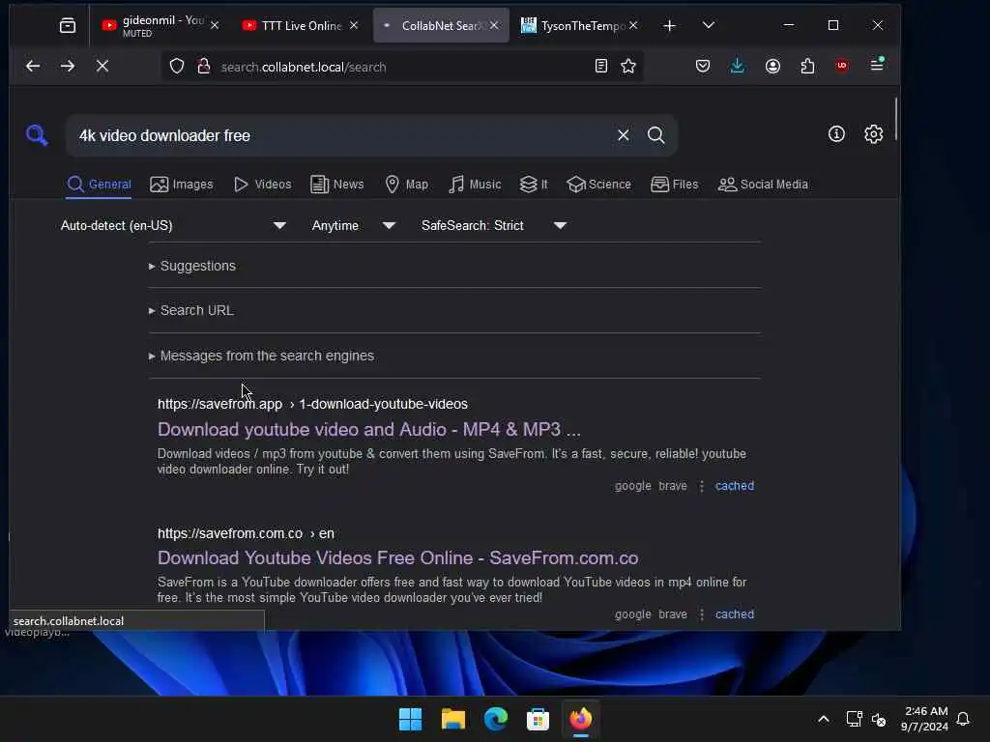
Task: Expand the Search URL section
Action: tap(191, 310)
